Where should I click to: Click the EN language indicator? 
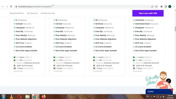[x=148, y=97]
